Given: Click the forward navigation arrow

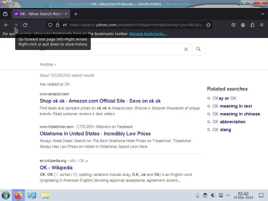Looking at the screenshot, I should [16, 25].
